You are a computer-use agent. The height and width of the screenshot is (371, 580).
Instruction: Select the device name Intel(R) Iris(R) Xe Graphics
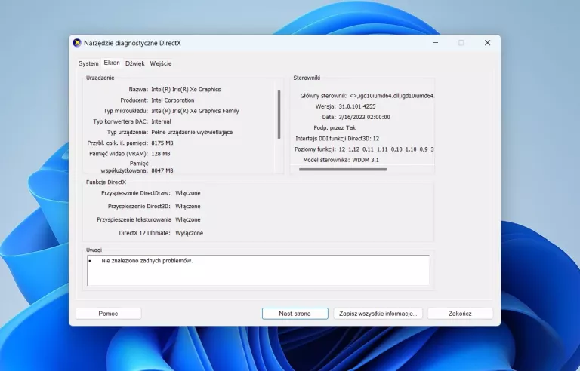[186, 90]
